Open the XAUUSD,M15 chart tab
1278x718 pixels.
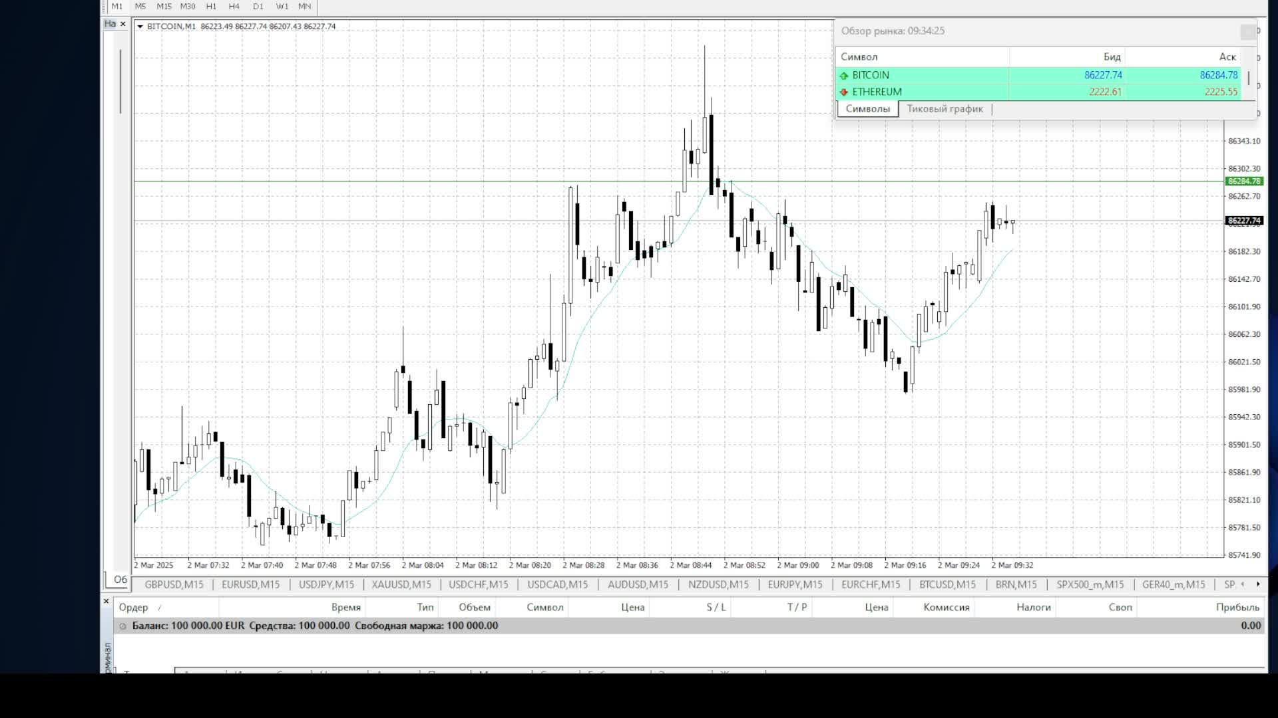tap(401, 585)
